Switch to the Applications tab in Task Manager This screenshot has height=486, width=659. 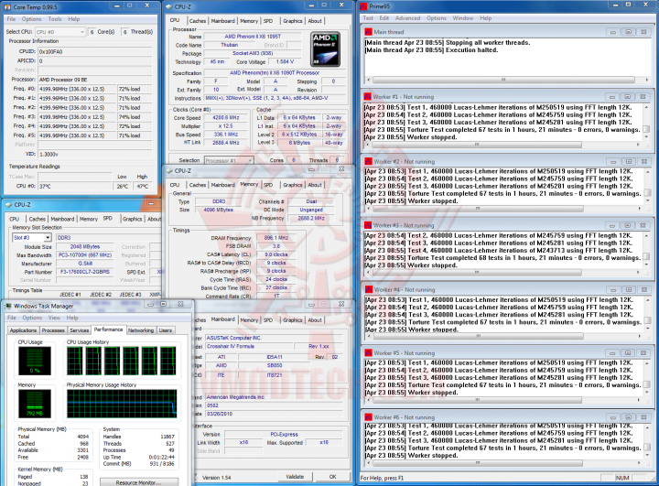[23, 330]
